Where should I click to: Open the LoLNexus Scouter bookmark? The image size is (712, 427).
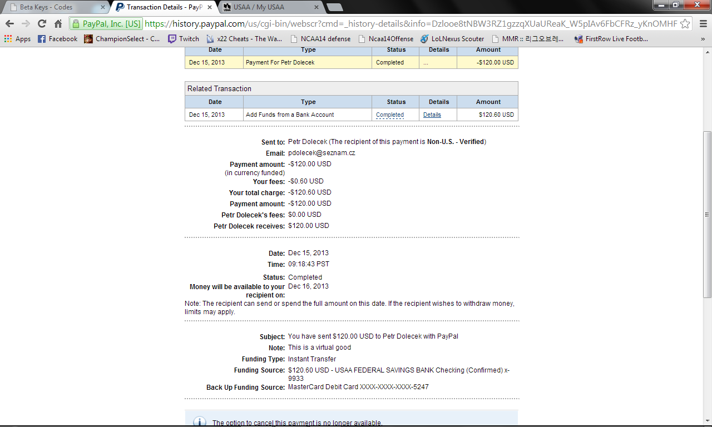(452, 39)
